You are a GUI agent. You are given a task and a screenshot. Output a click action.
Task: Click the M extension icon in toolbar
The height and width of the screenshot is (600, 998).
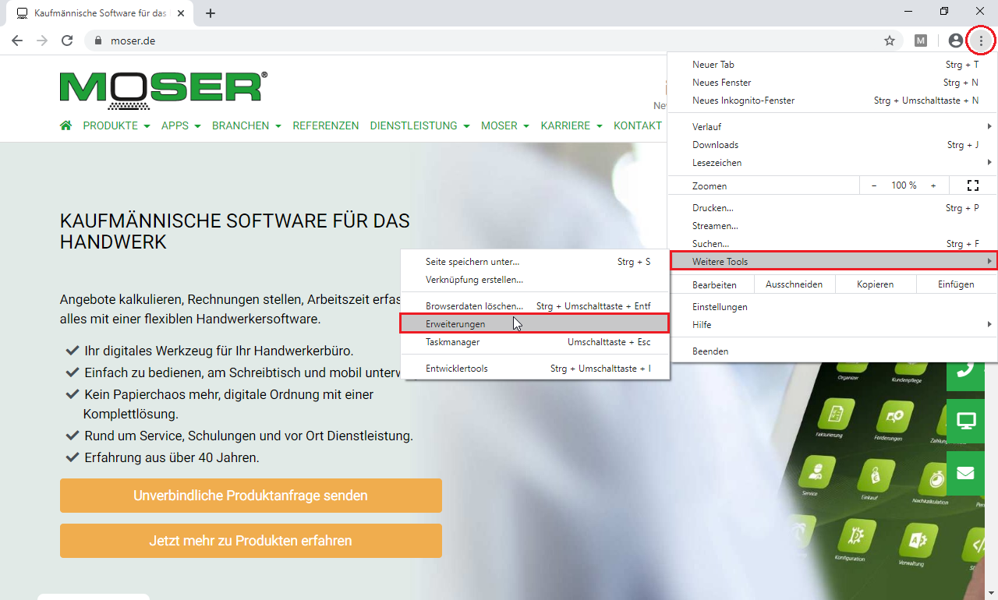click(x=921, y=41)
